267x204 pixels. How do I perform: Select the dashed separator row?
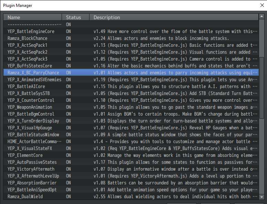[x=131, y=24]
